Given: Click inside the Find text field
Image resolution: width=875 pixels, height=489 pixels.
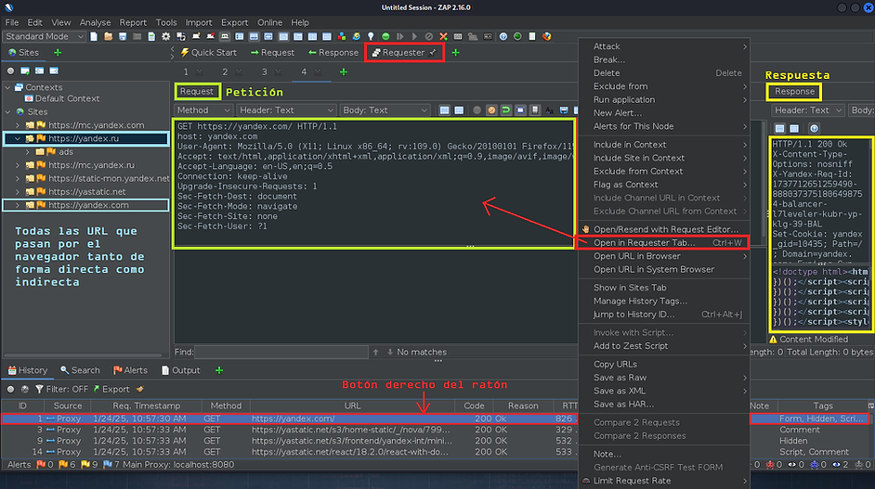Looking at the screenshot, I should (x=281, y=352).
